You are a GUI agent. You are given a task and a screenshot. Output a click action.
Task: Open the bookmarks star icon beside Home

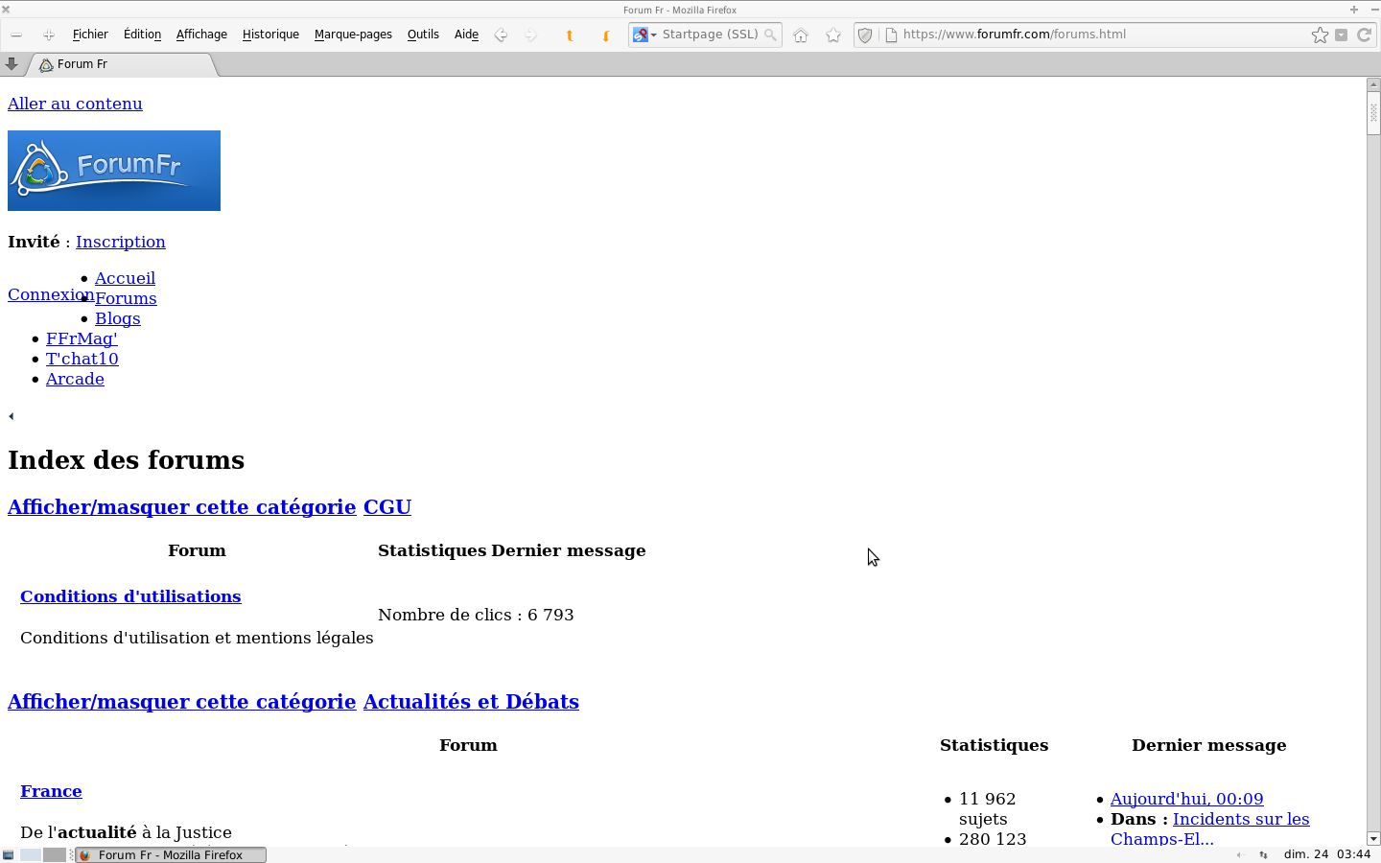point(833,35)
